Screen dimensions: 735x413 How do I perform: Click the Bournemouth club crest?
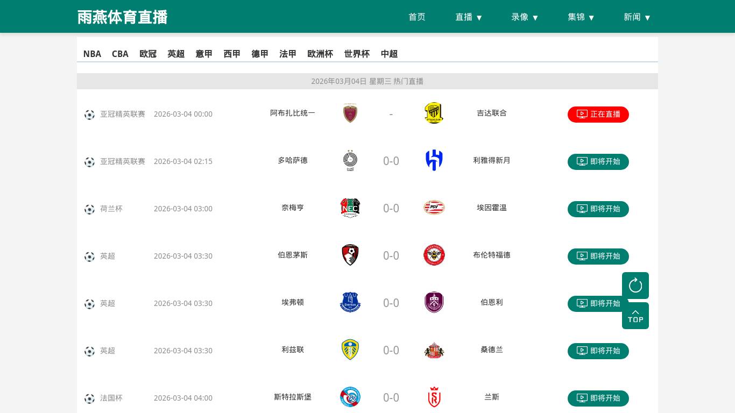pos(350,255)
